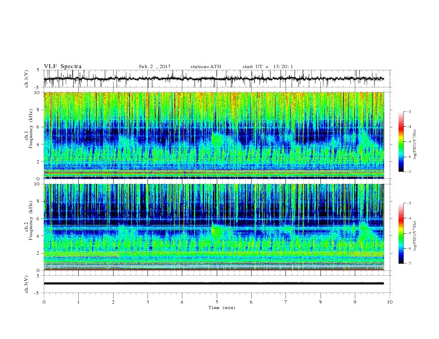Click the ch.2 spectrogram color scale bar
Viewport: 439px width, 339px height.
(401, 233)
